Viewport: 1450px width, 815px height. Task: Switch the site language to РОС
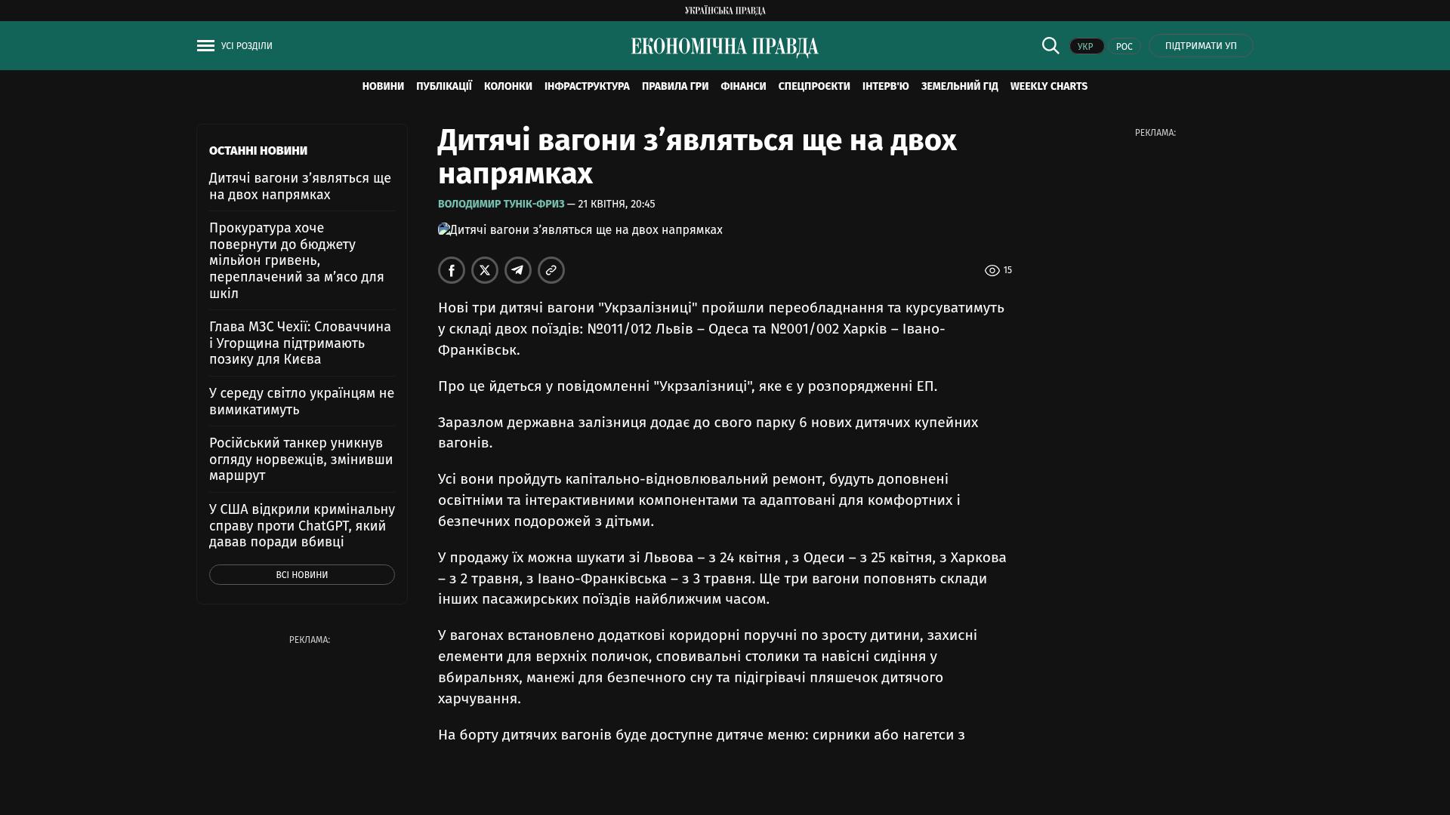point(1124,47)
